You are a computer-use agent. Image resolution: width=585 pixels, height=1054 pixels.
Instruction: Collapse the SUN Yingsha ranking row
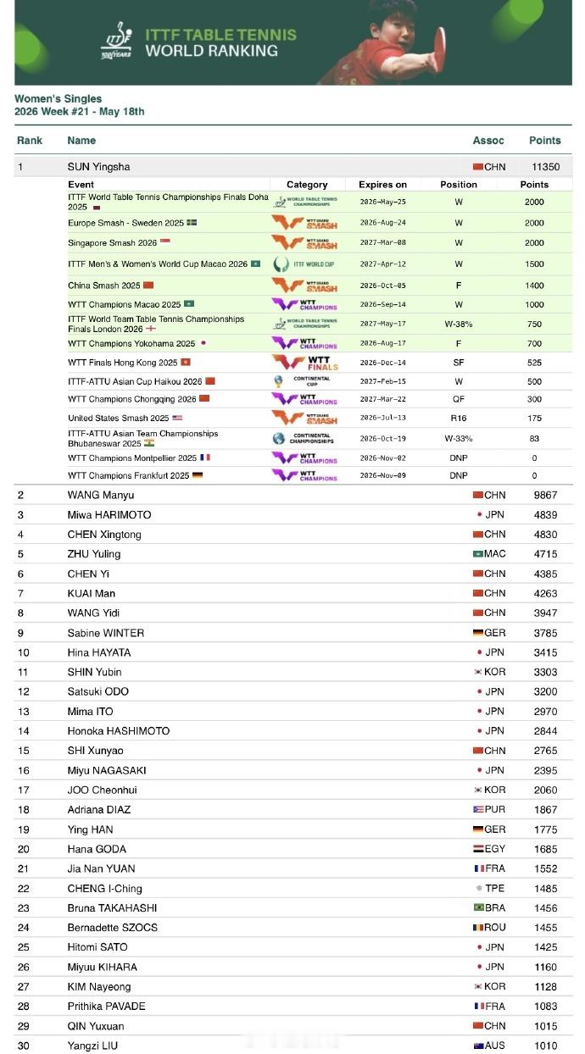(292, 167)
